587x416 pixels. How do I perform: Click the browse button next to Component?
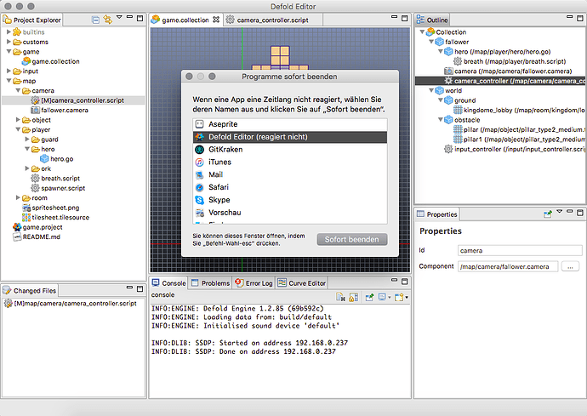(570, 266)
